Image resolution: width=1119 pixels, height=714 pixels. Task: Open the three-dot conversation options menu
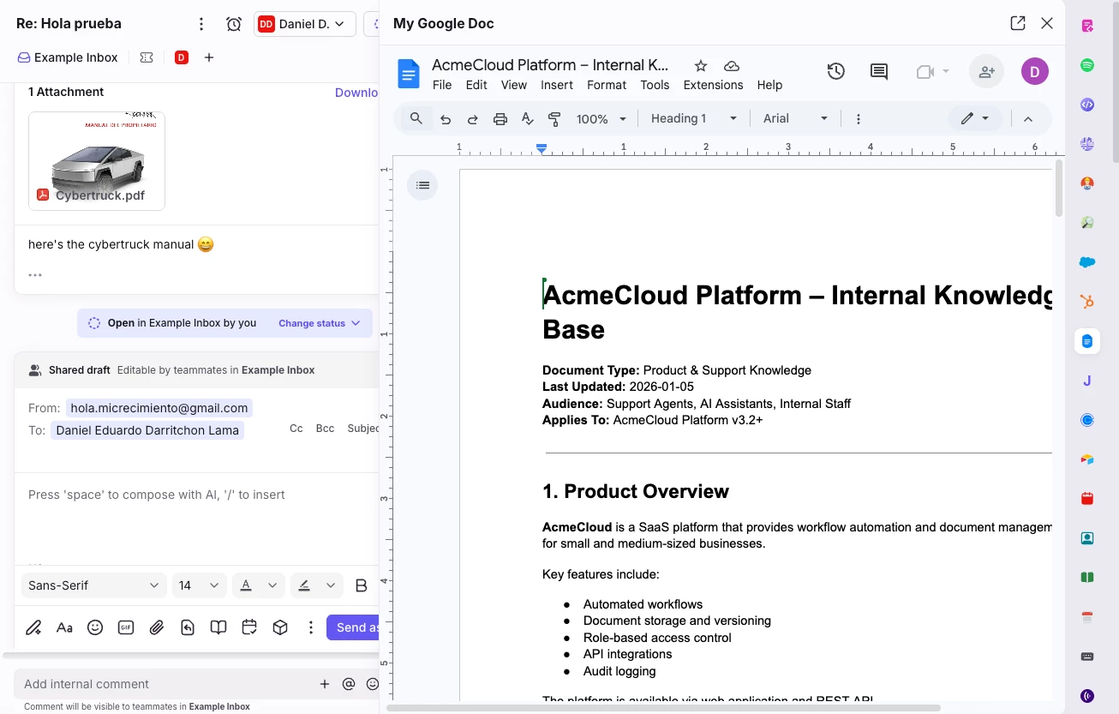200,24
